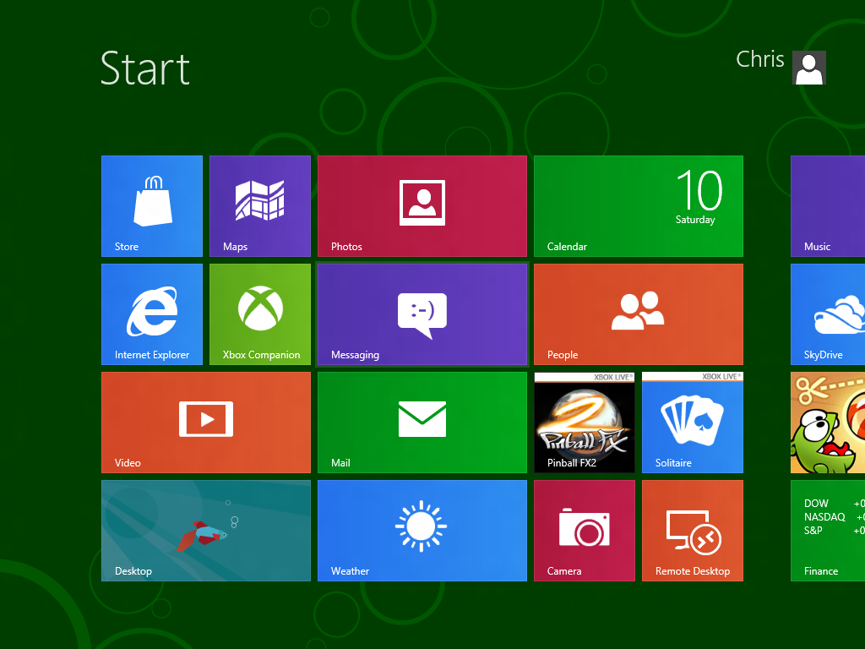Open the Store app tile

(152, 205)
